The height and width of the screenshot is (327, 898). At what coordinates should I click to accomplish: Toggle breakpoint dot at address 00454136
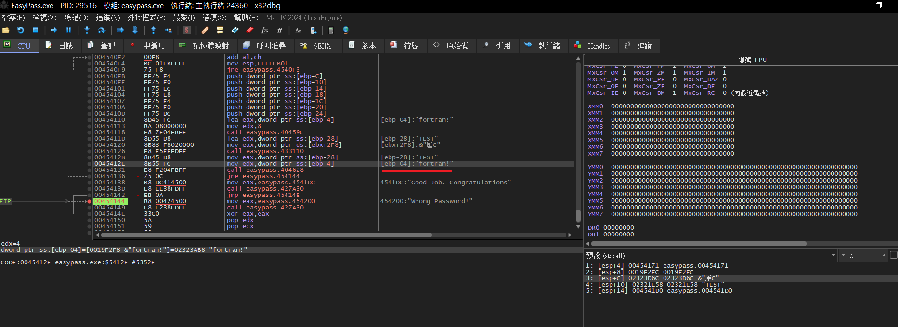coord(90,176)
